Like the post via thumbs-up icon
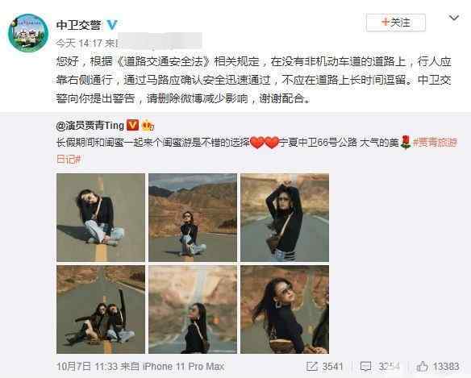This screenshot has height=378, width=471. tap(422, 366)
